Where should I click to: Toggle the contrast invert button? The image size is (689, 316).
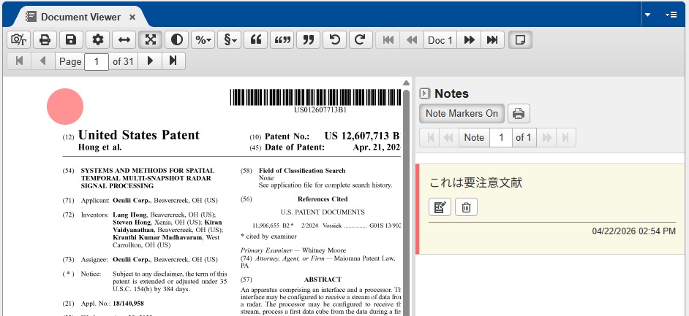pyautogui.click(x=176, y=40)
